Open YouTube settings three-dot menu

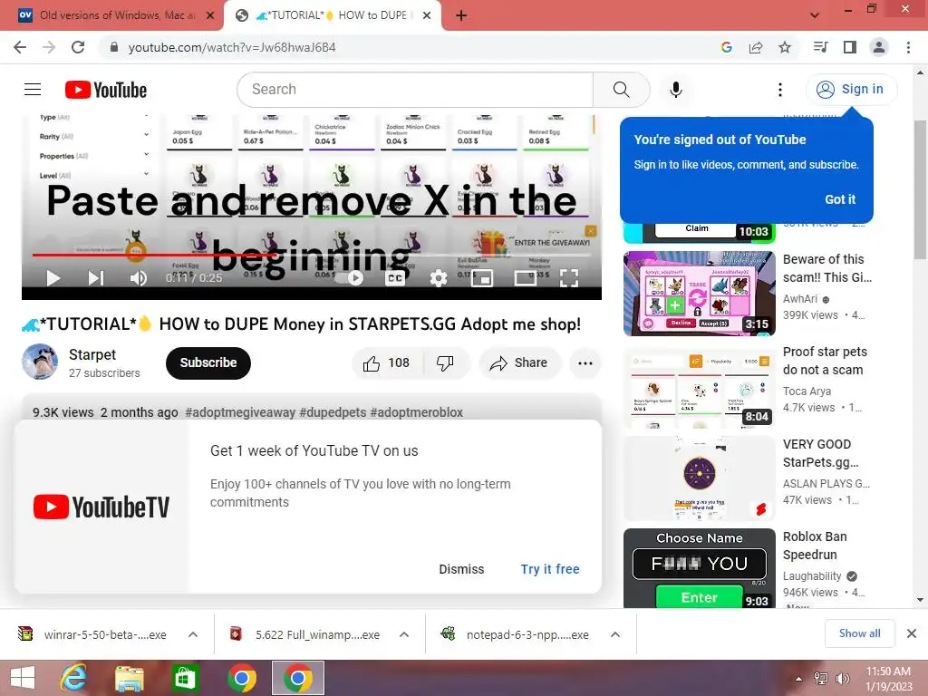pyautogui.click(x=780, y=90)
